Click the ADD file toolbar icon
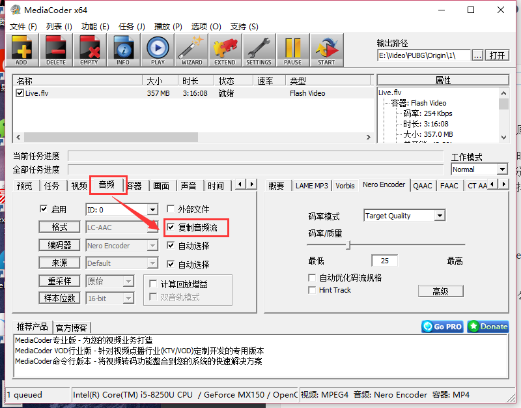Viewport: 521px width, 408px height. click(22, 50)
